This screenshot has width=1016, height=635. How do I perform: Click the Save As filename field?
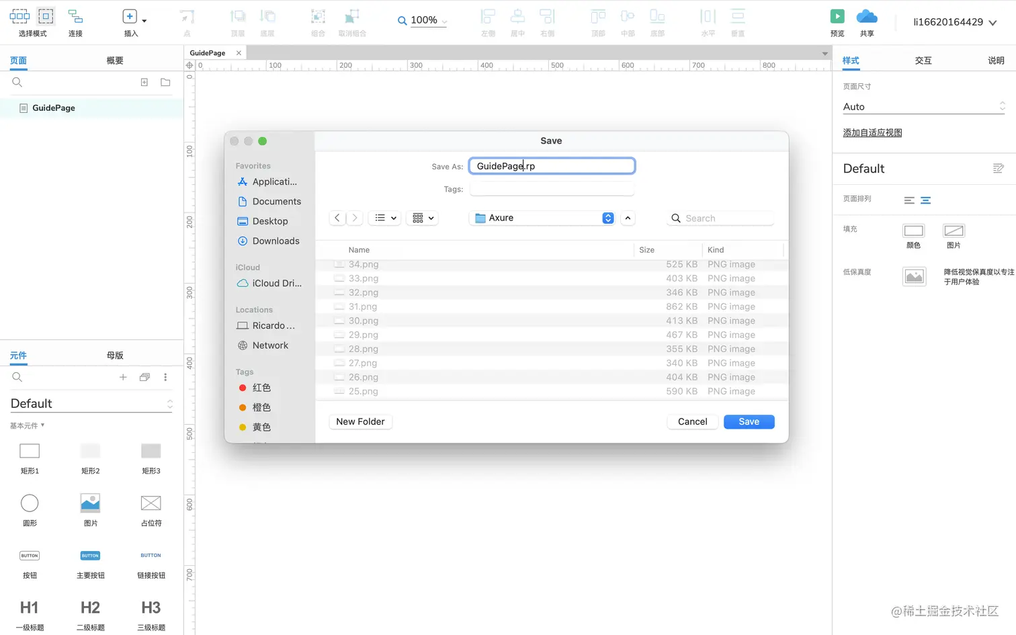pyautogui.click(x=552, y=166)
